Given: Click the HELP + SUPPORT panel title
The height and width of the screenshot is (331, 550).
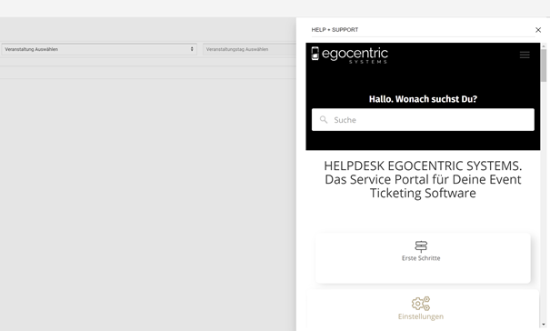Looking at the screenshot, I should (x=335, y=30).
